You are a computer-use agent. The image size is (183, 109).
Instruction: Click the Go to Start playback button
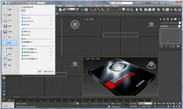[x=155, y=104]
